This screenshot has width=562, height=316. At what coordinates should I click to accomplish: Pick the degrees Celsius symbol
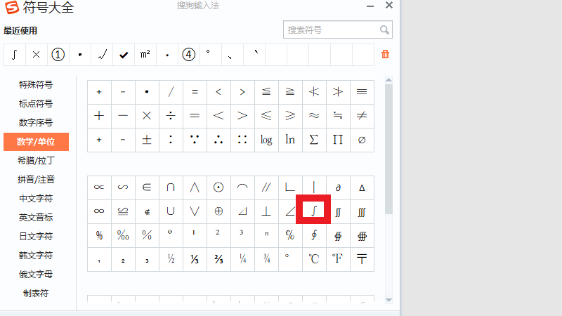click(x=314, y=258)
